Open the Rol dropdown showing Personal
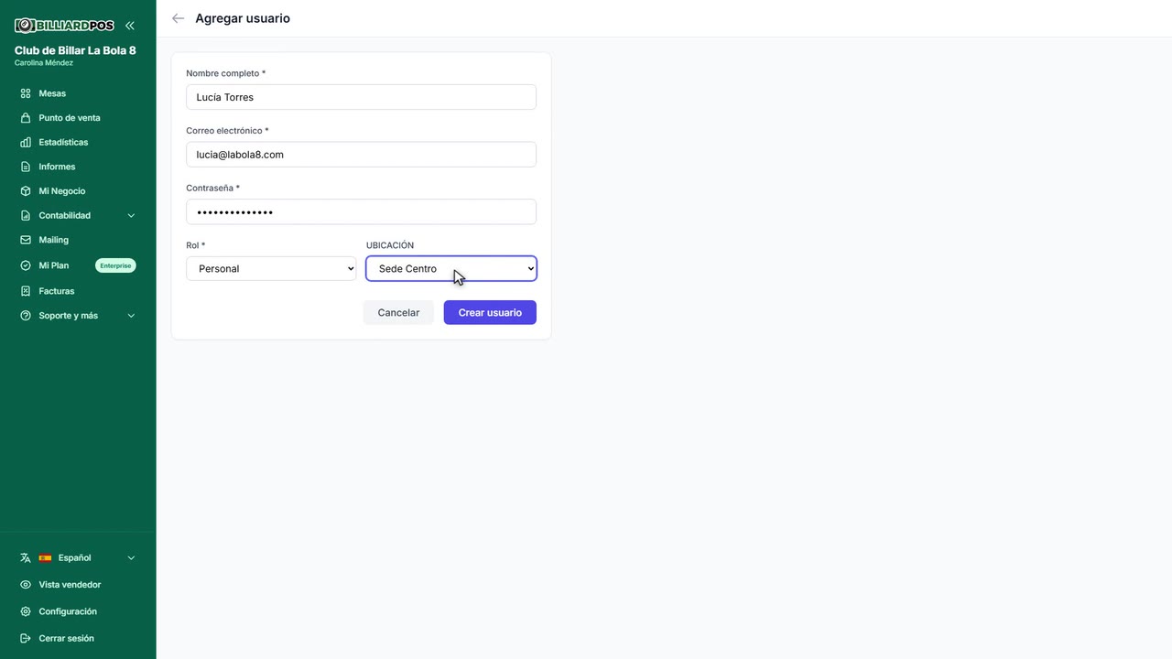The image size is (1172, 659). tap(271, 268)
